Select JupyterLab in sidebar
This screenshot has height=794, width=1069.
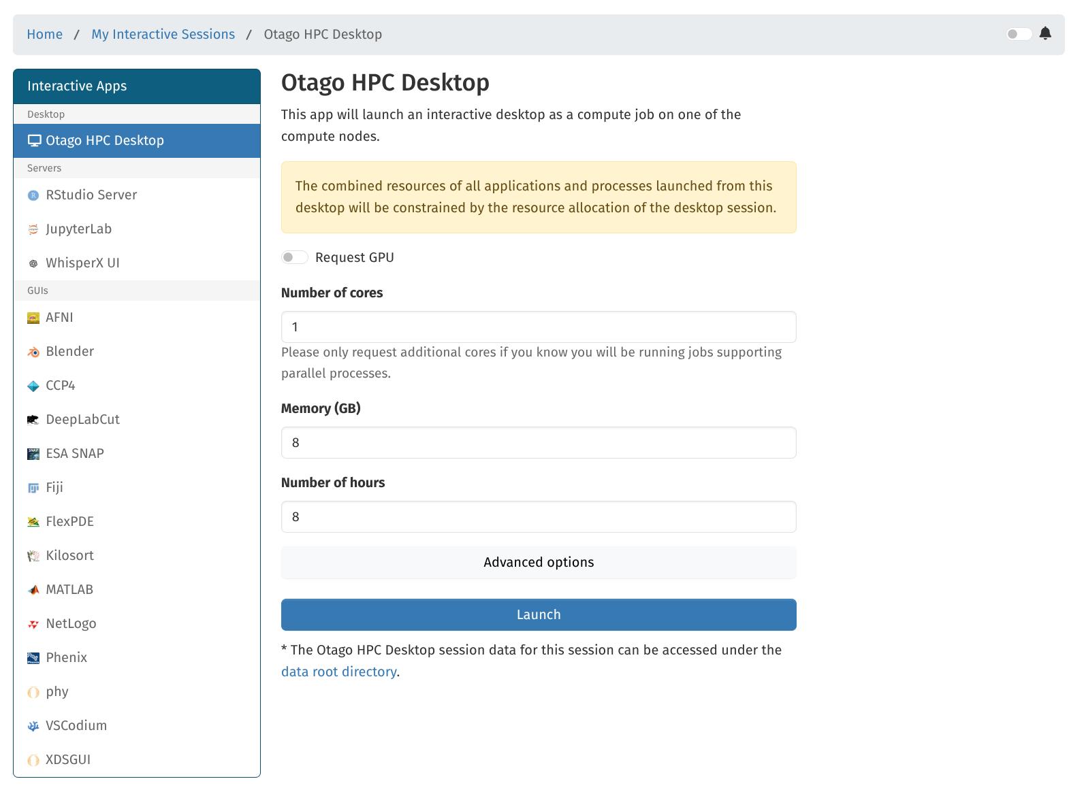coord(137,229)
